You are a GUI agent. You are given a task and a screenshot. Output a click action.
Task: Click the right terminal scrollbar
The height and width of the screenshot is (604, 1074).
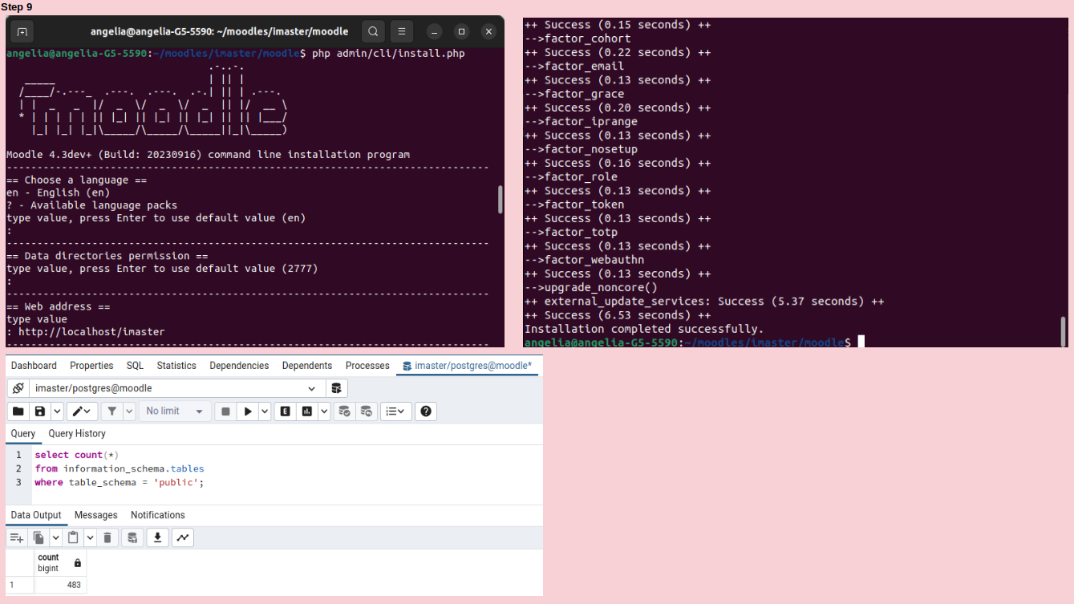coord(1064,331)
